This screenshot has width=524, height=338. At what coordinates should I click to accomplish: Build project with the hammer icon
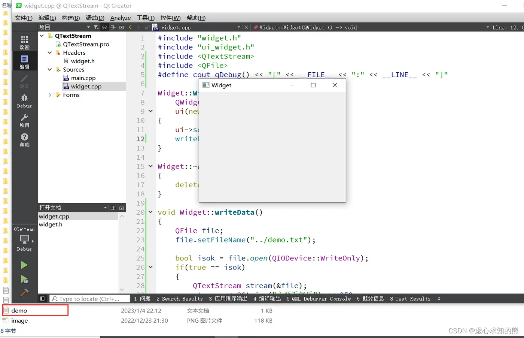click(24, 293)
